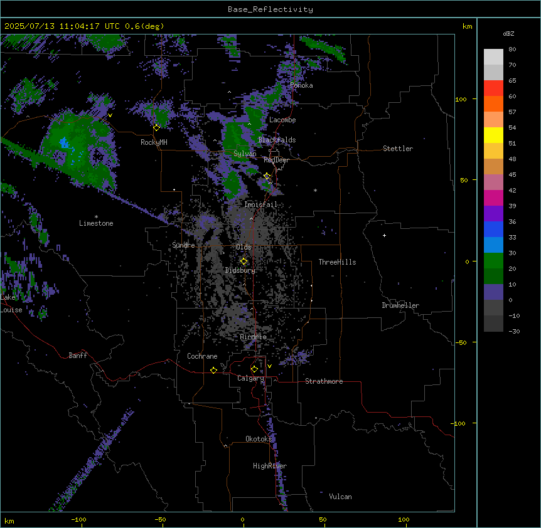
Task: Select the Blackfalds label
Action: coord(277,140)
